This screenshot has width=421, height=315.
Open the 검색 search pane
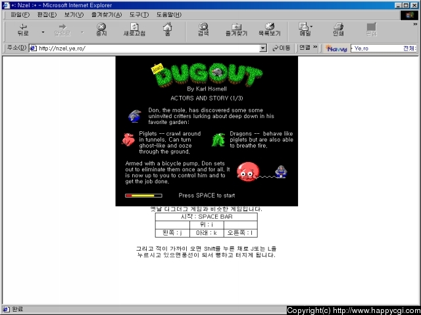click(x=203, y=30)
